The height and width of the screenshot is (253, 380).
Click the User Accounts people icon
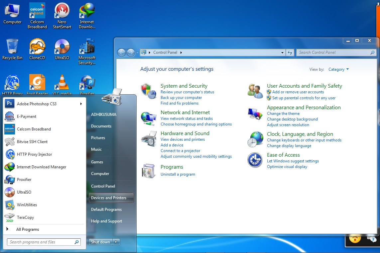(255, 91)
